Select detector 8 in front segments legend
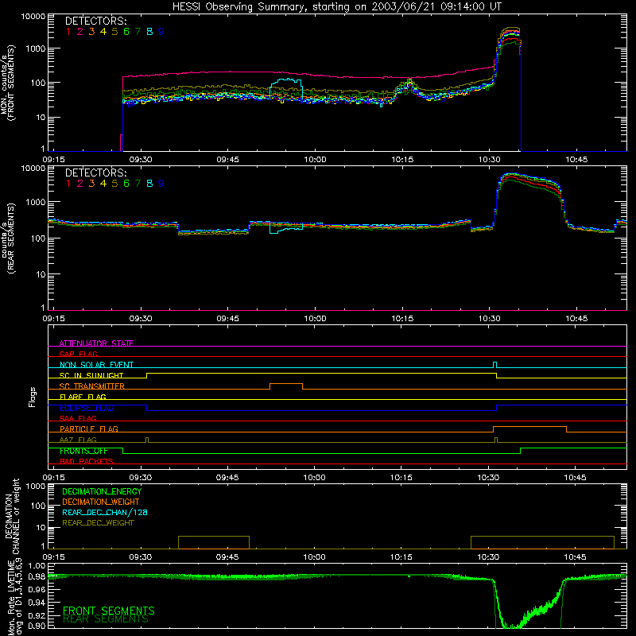This screenshot has height=636, width=636. (149, 32)
